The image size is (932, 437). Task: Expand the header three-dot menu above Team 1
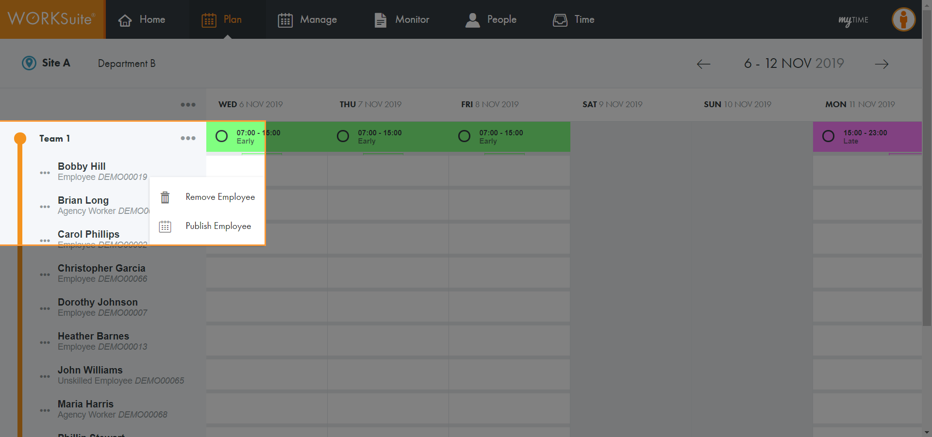click(x=188, y=105)
